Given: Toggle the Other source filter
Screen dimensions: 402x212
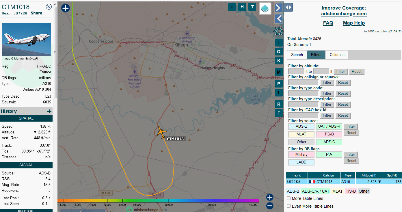Looking at the screenshot, I should (x=301, y=142).
